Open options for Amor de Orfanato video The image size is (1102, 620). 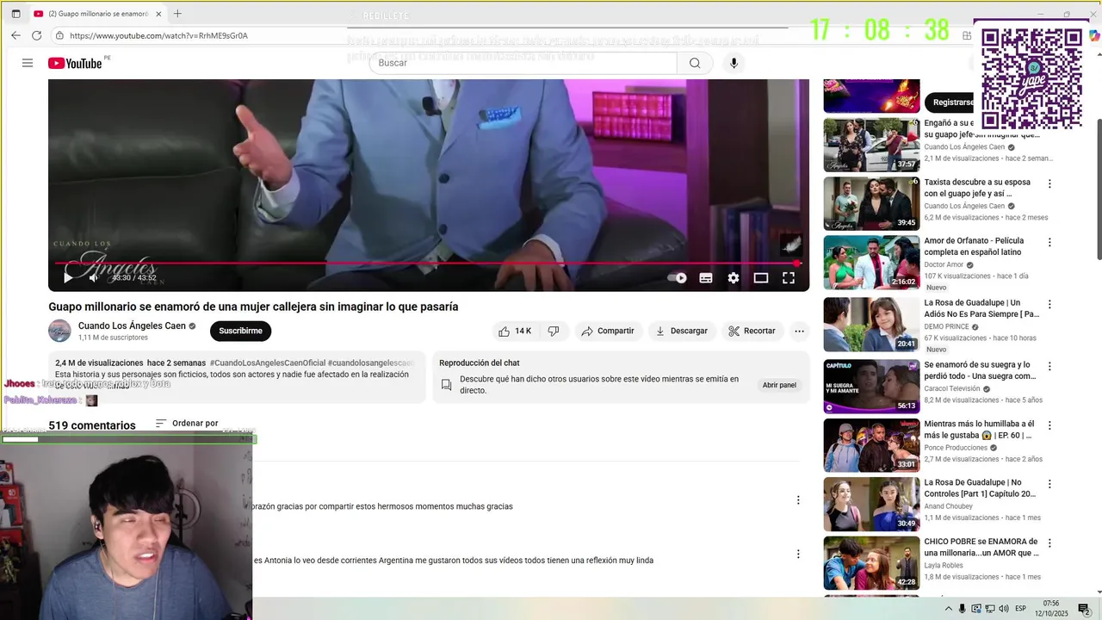tap(1049, 242)
